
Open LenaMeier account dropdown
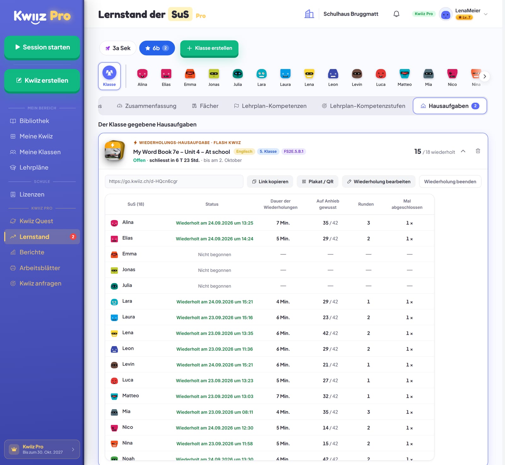pyautogui.click(x=486, y=14)
